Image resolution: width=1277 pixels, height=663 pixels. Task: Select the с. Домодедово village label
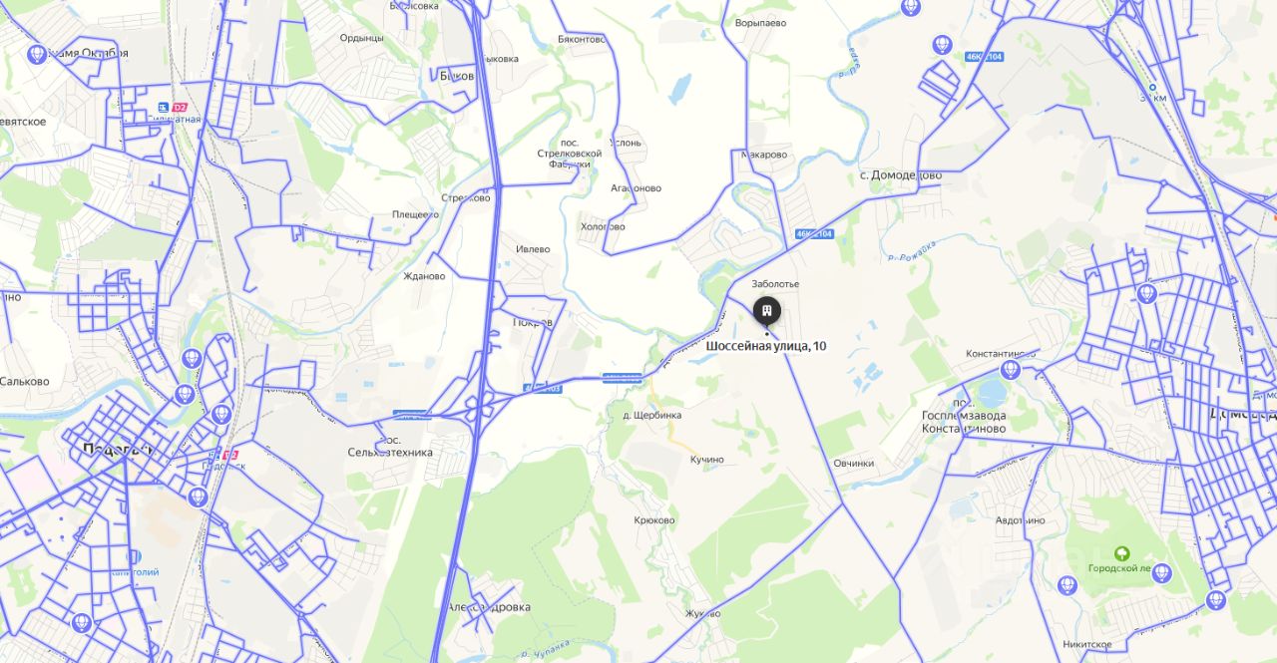coord(901,175)
